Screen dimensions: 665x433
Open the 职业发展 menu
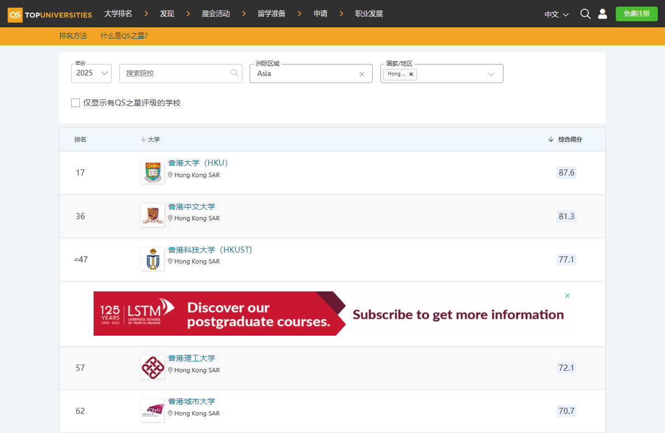tap(369, 14)
